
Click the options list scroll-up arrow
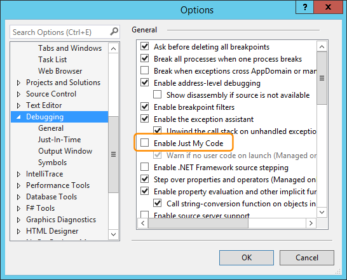[x=322, y=47]
